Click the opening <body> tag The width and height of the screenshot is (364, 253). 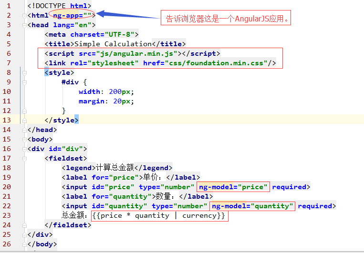[x=40, y=139]
